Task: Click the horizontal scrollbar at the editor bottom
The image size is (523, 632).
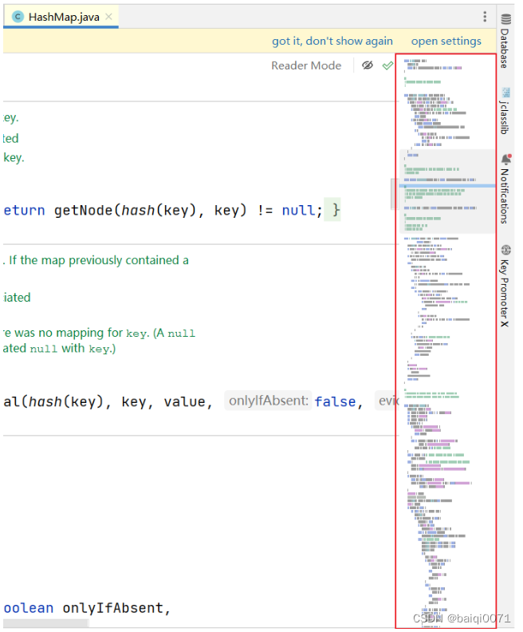Action: click(46, 623)
